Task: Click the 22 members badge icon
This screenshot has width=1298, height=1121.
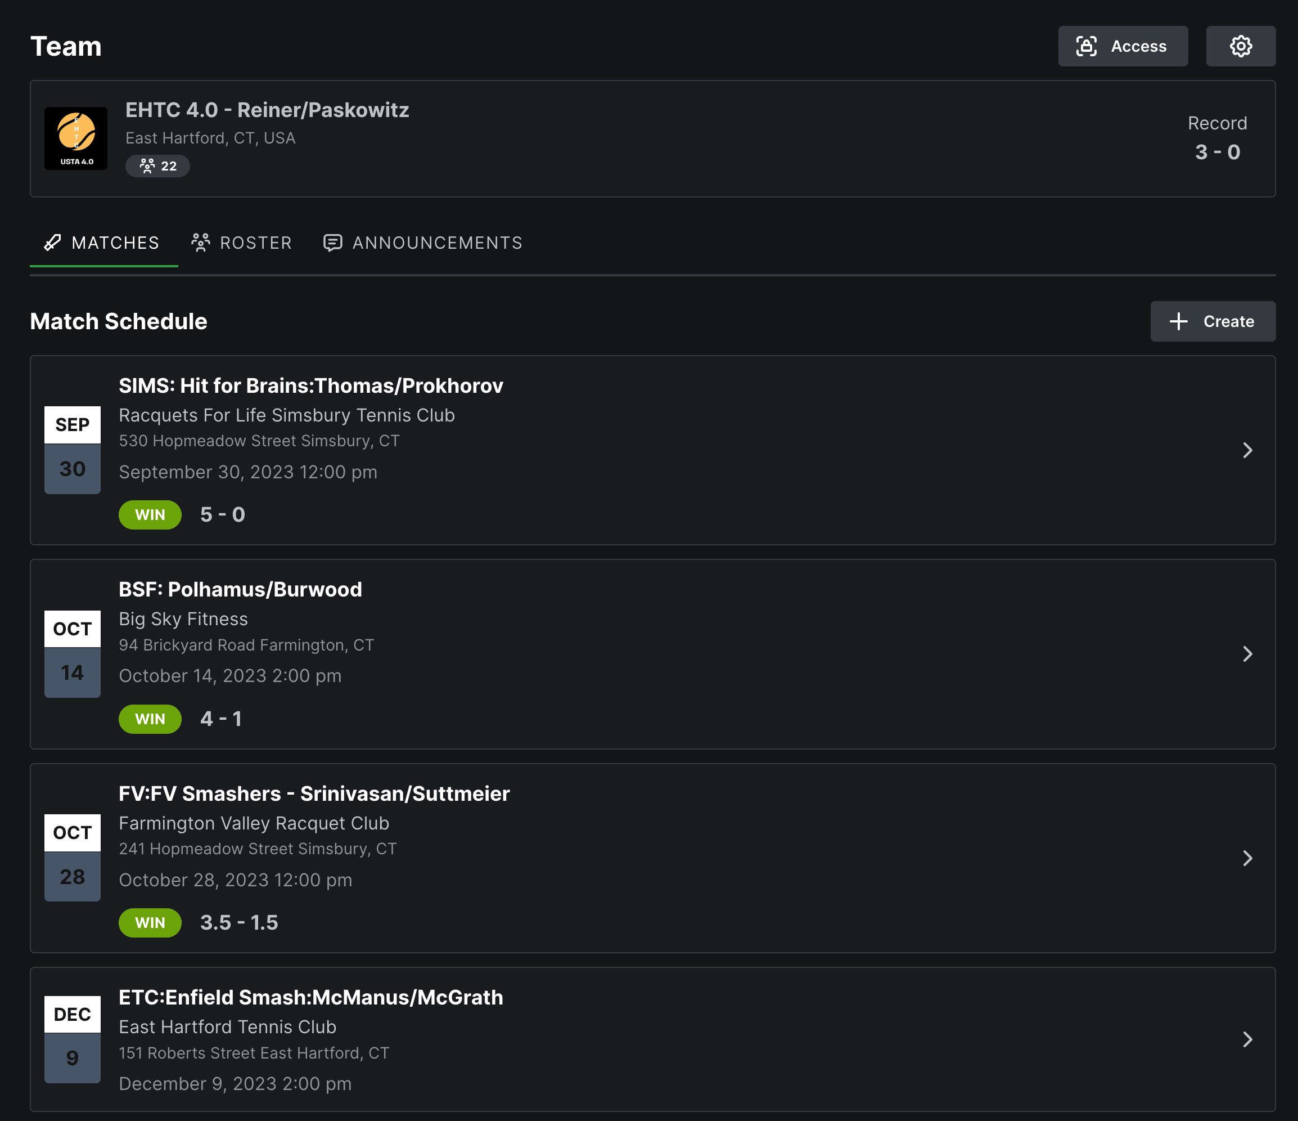Action: [x=147, y=166]
